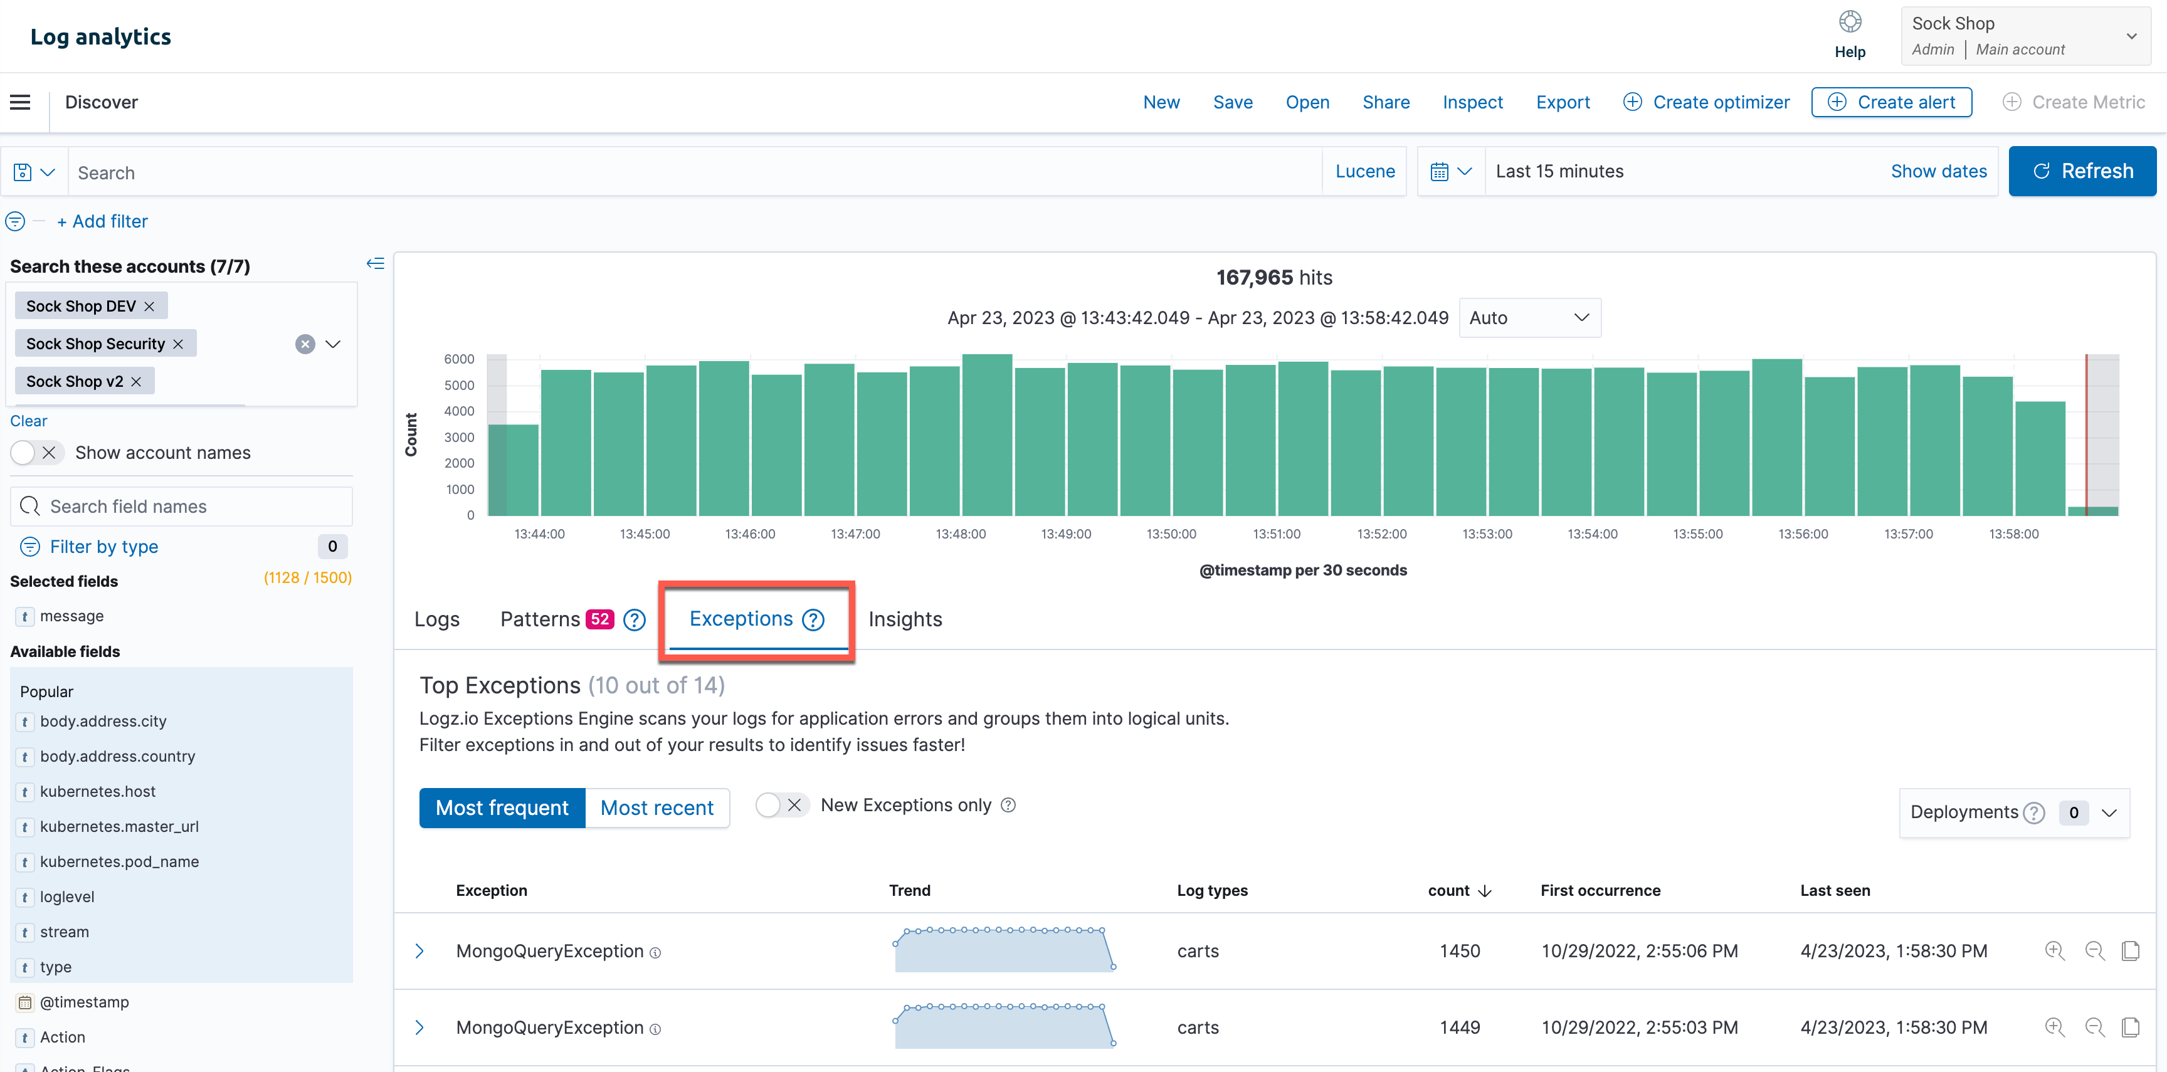Viewport: 2167px width, 1072px height.
Task: Click the Create alert button
Action: coord(1891,102)
